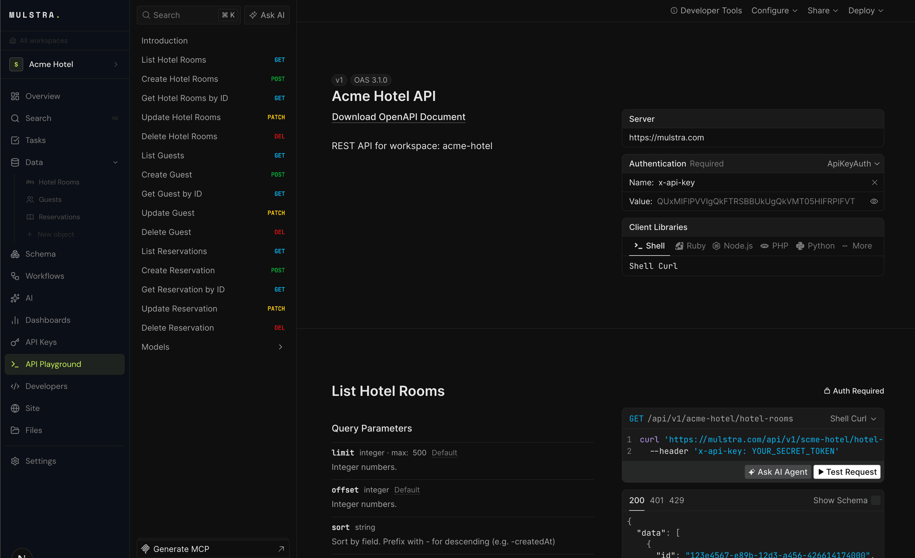This screenshot has height=558, width=915.
Task: Select the 401 response tab
Action: click(657, 500)
